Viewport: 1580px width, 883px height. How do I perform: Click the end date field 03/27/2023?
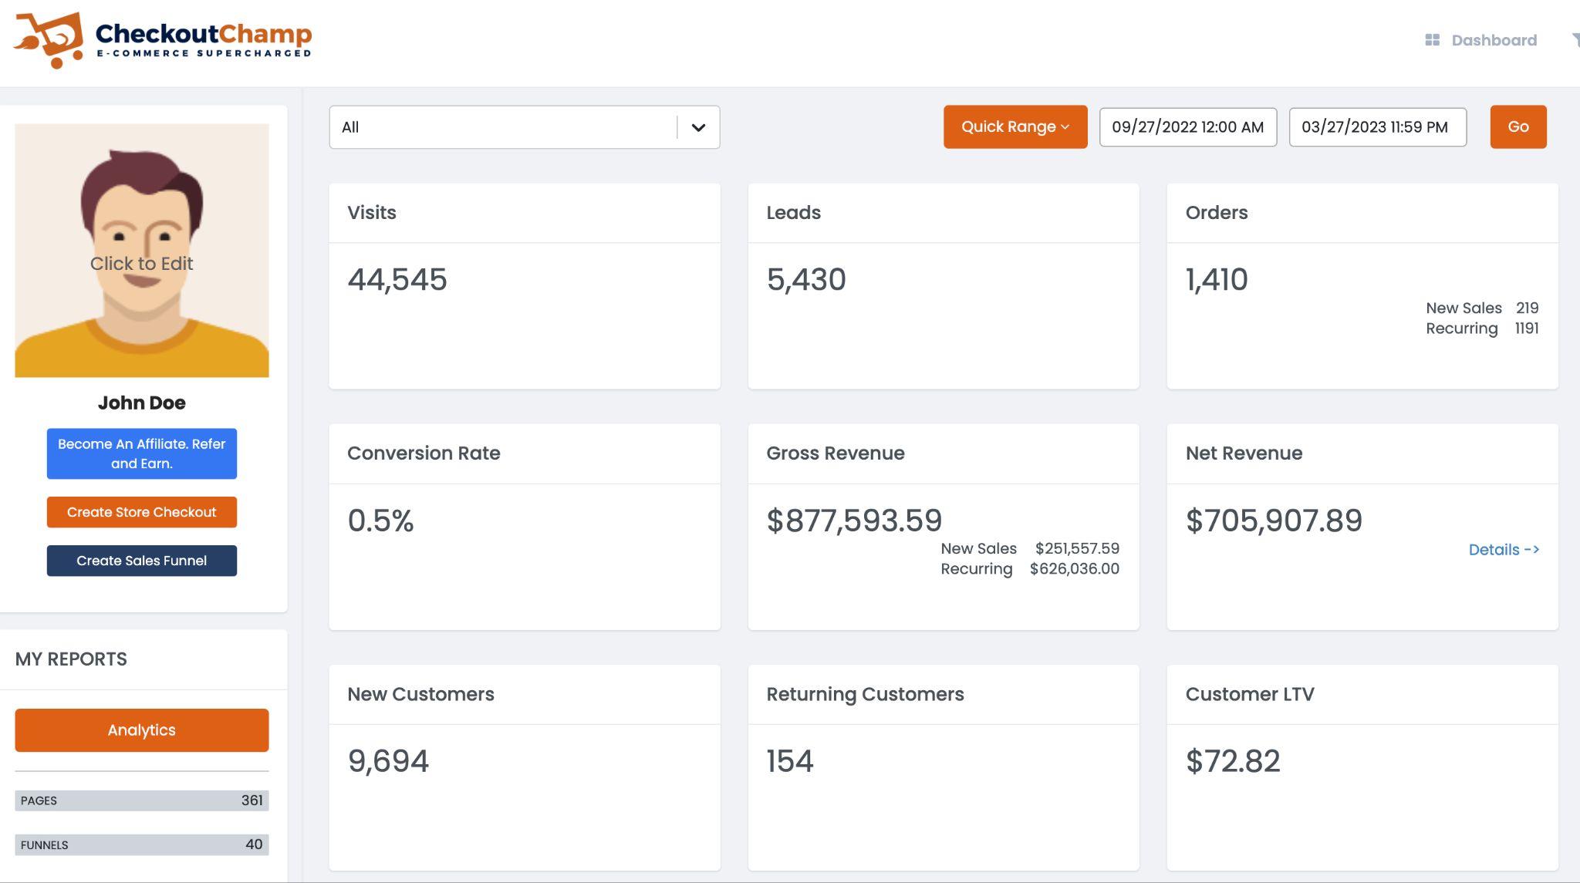pyautogui.click(x=1378, y=127)
